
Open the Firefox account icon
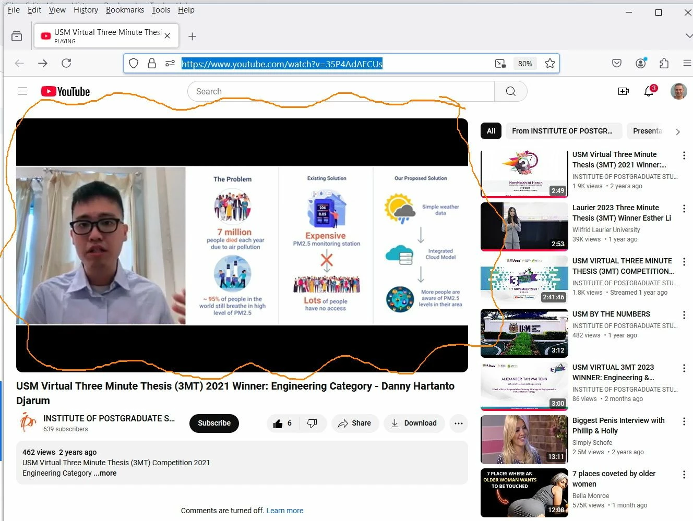point(641,63)
